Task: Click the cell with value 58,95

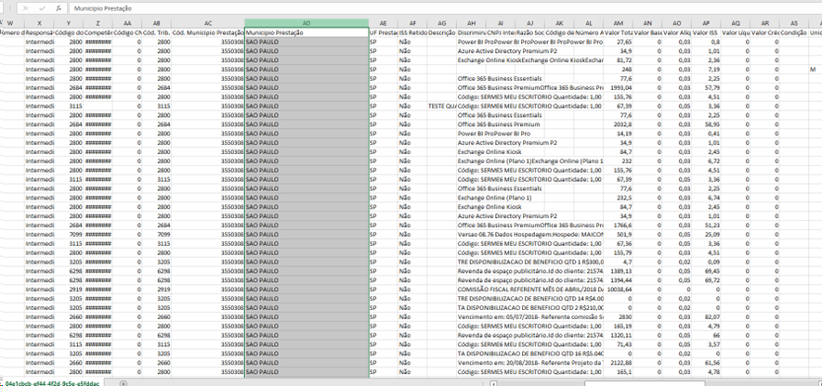Action: [706, 124]
